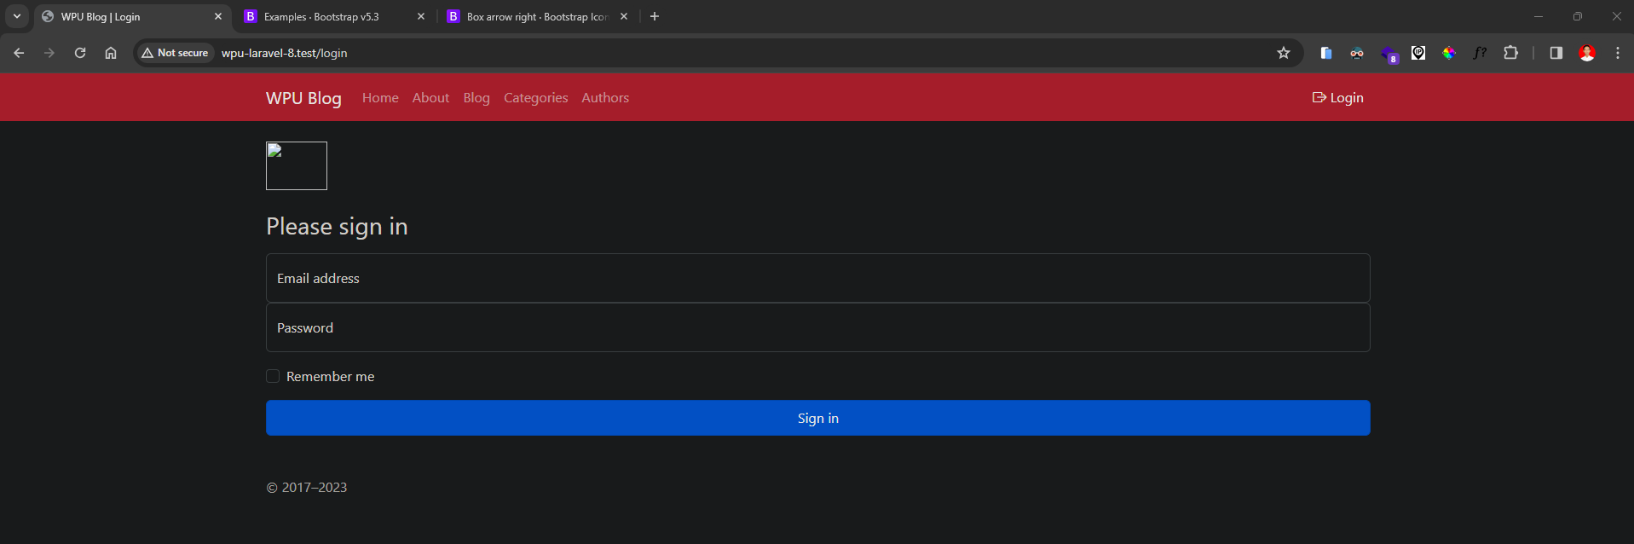Open the user profile avatar icon
The width and height of the screenshot is (1634, 544).
coord(1587,53)
